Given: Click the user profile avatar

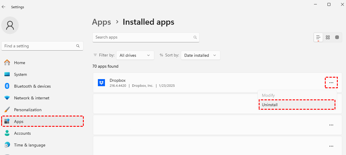Looking at the screenshot, I should point(10,25).
